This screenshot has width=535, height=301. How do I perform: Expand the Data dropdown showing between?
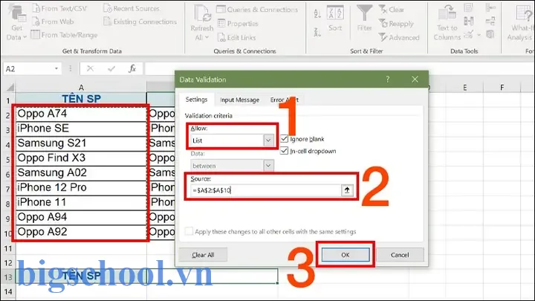[268, 166]
